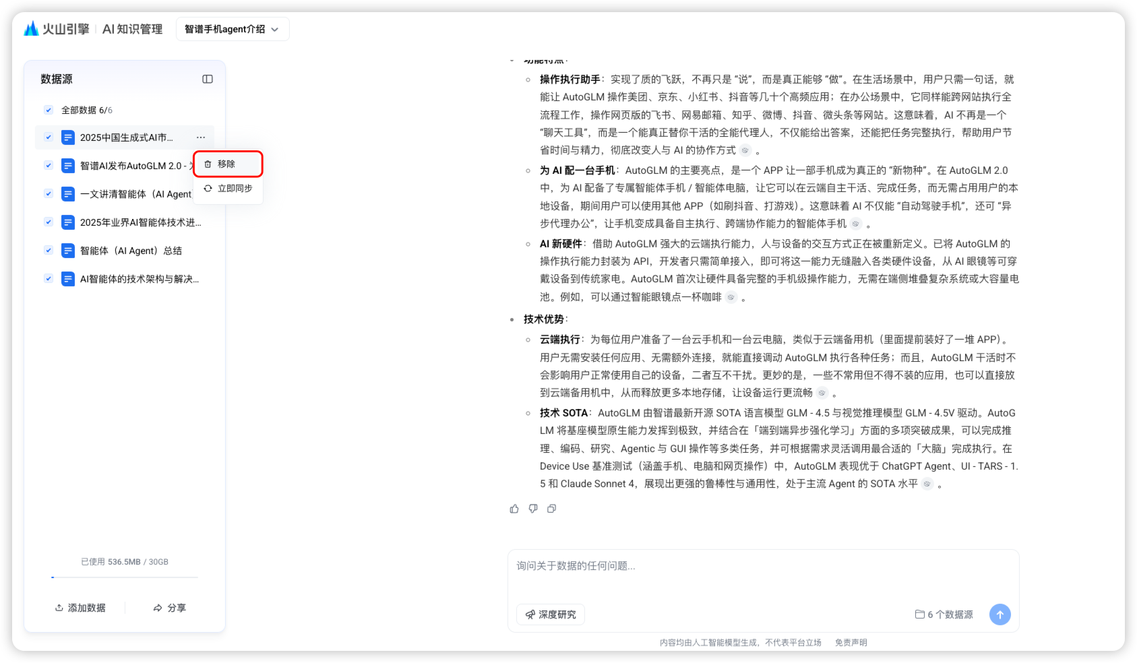Copy the response with copy icon
The width and height of the screenshot is (1137, 663).
[x=551, y=509]
